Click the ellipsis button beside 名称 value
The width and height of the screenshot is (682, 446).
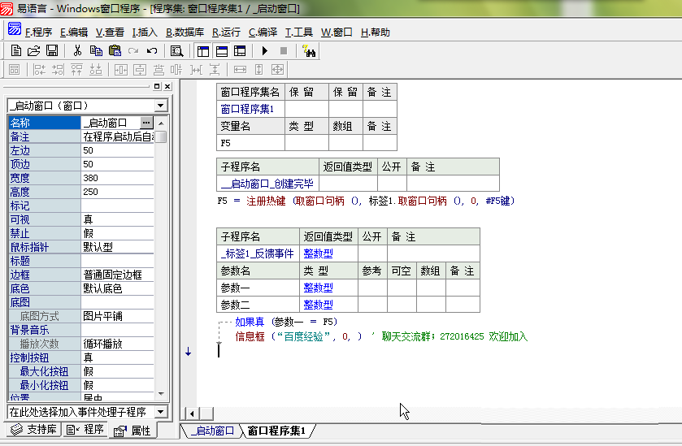[146, 123]
